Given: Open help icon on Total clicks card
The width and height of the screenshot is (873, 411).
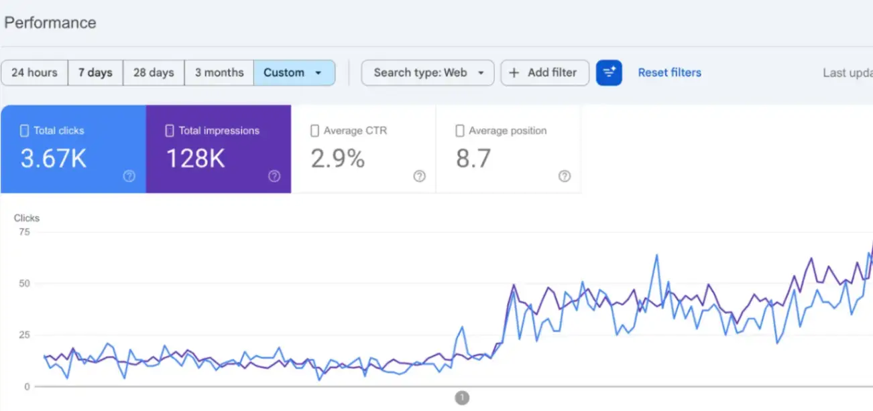Looking at the screenshot, I should pyautogui.click(x=129, y=176).
